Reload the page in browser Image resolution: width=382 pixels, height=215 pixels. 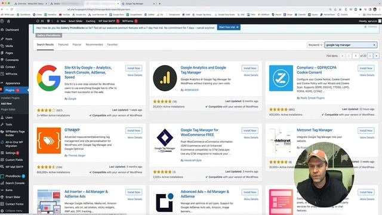coord(11,10)
